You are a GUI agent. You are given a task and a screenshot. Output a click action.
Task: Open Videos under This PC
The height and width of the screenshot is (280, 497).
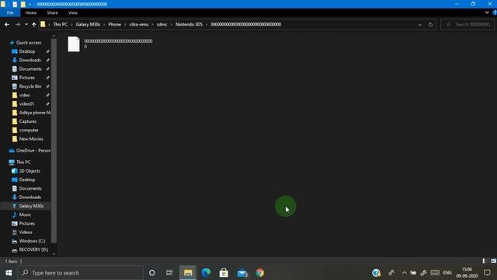pyautogui.click(x=26, y=233)
